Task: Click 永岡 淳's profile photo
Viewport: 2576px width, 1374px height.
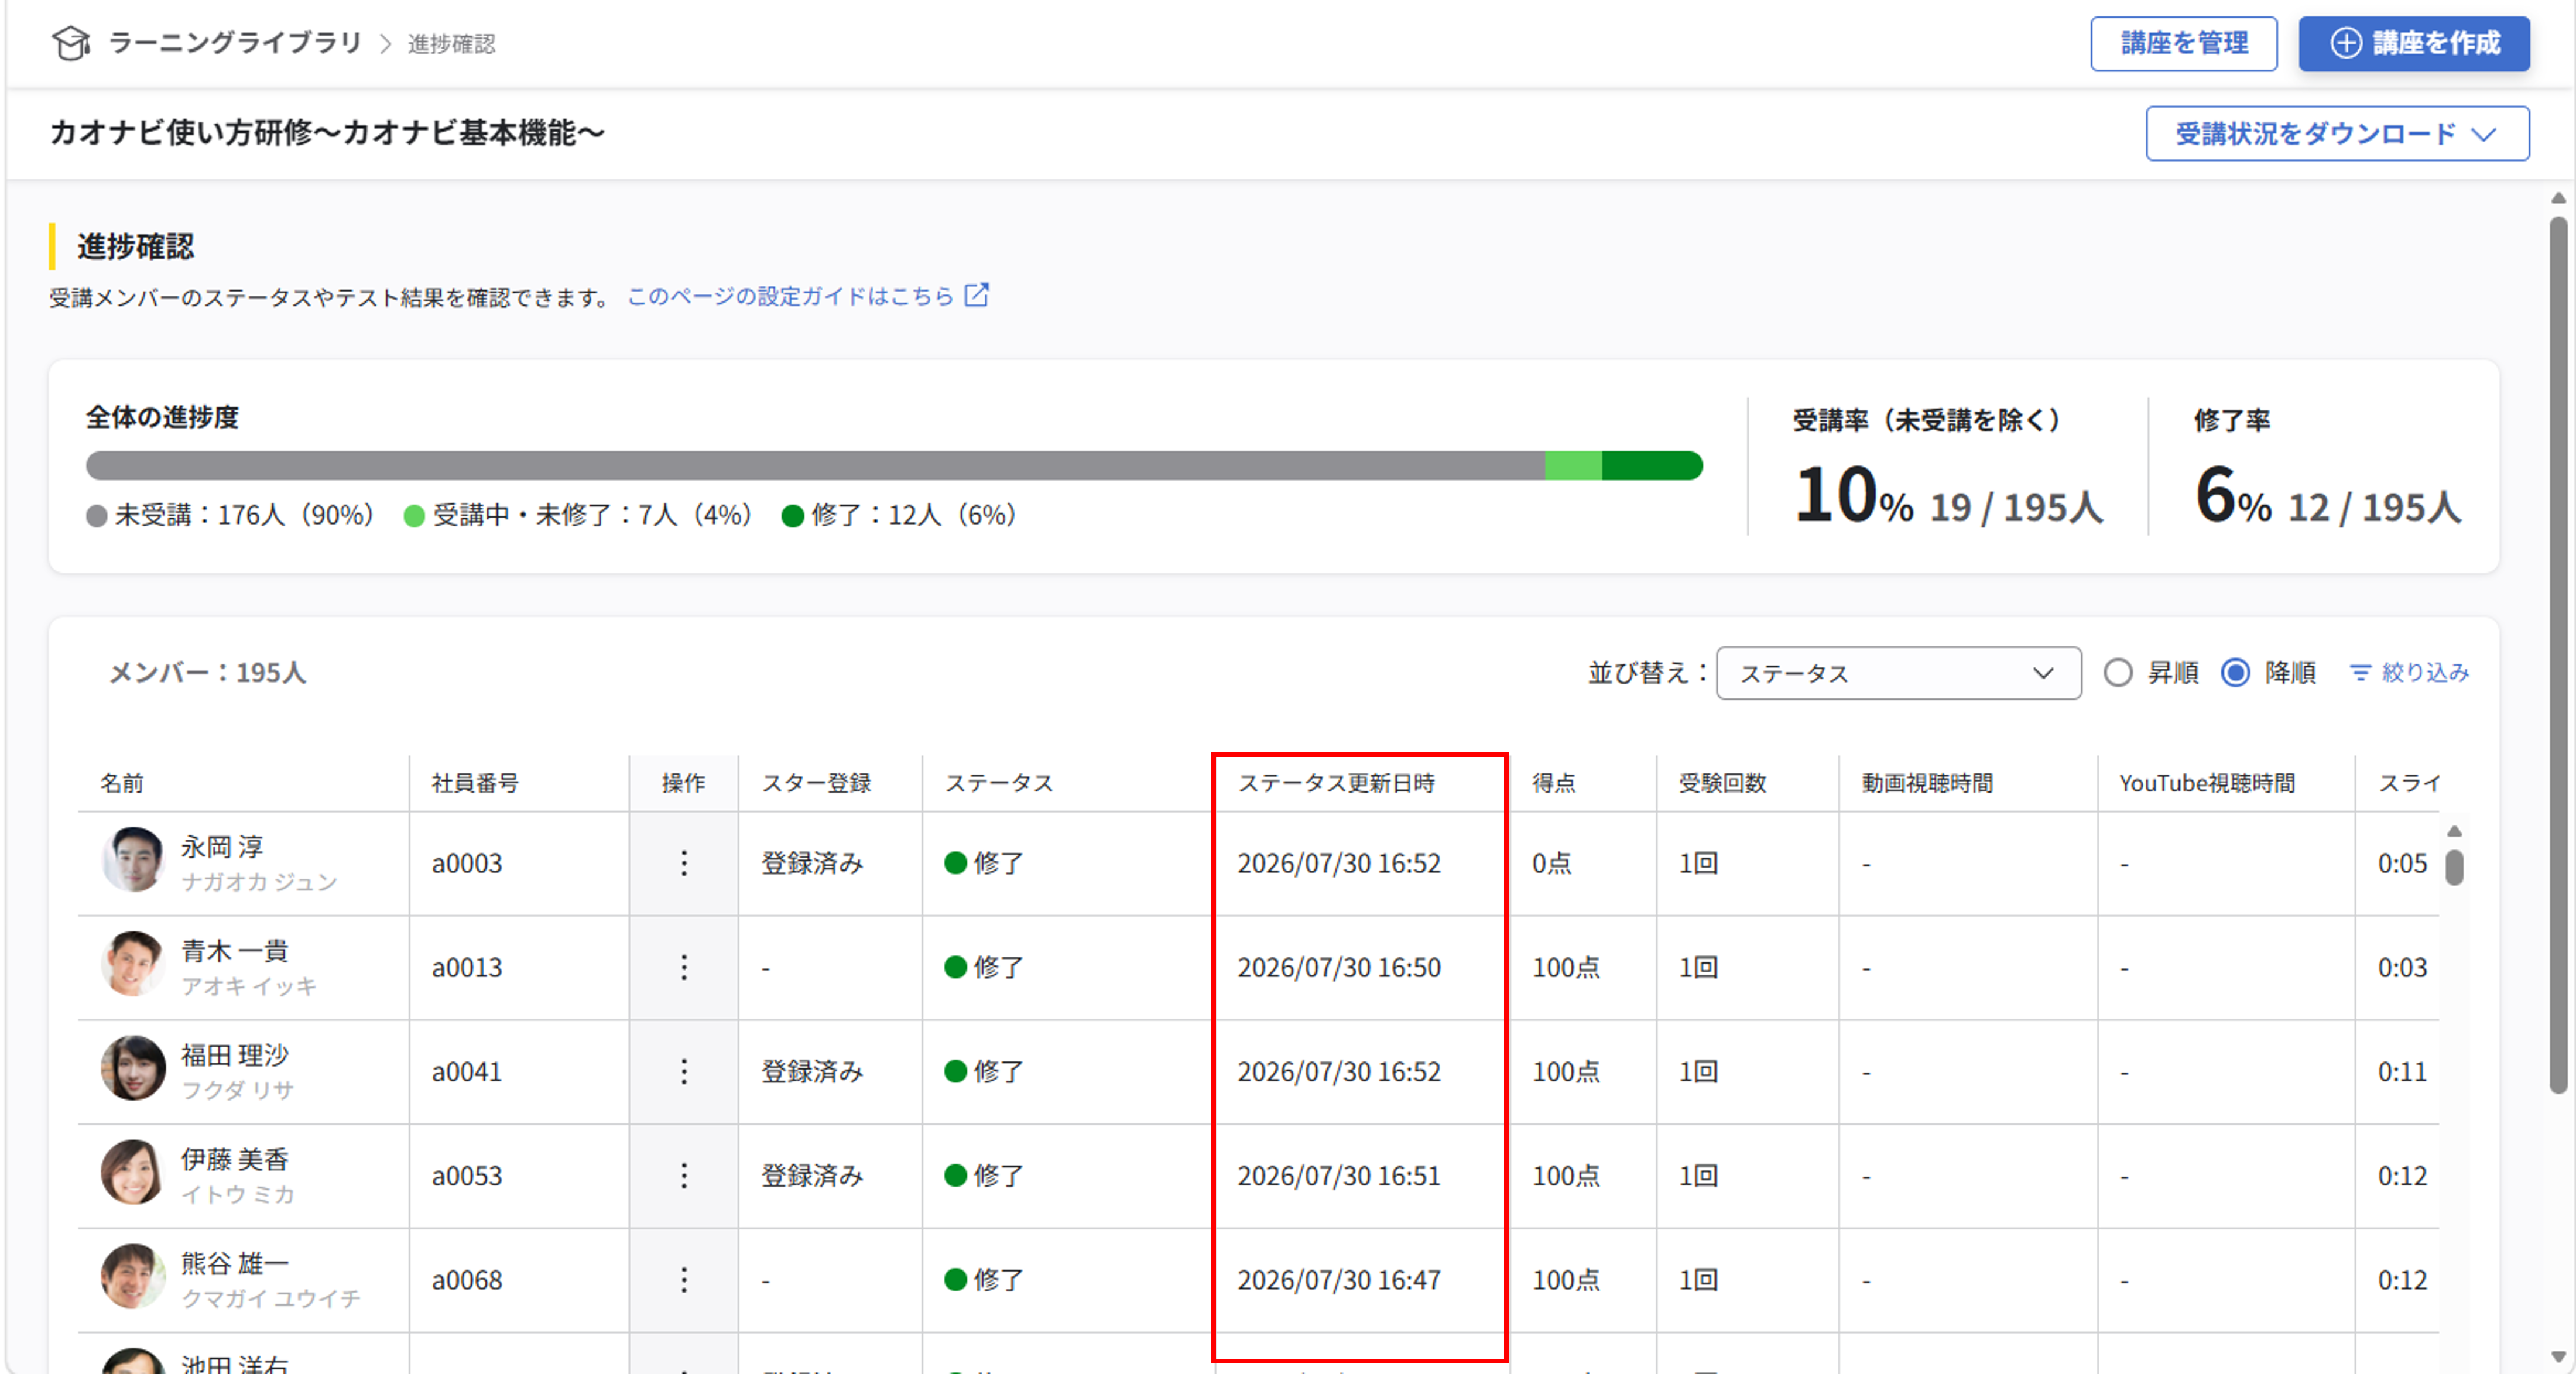Action: coord(133,859)
